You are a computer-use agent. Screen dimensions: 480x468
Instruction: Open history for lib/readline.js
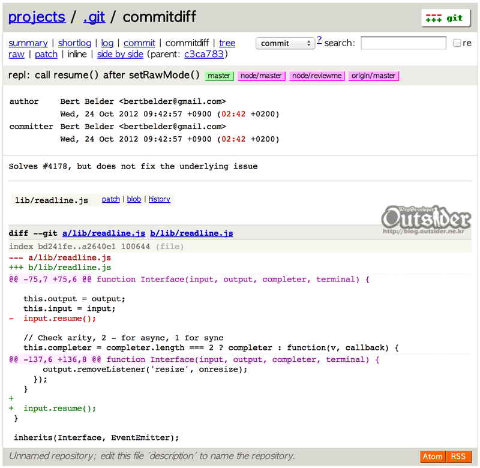tap(160, 199)
